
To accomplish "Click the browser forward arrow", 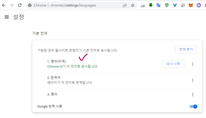I will click(x=12, y=5).
